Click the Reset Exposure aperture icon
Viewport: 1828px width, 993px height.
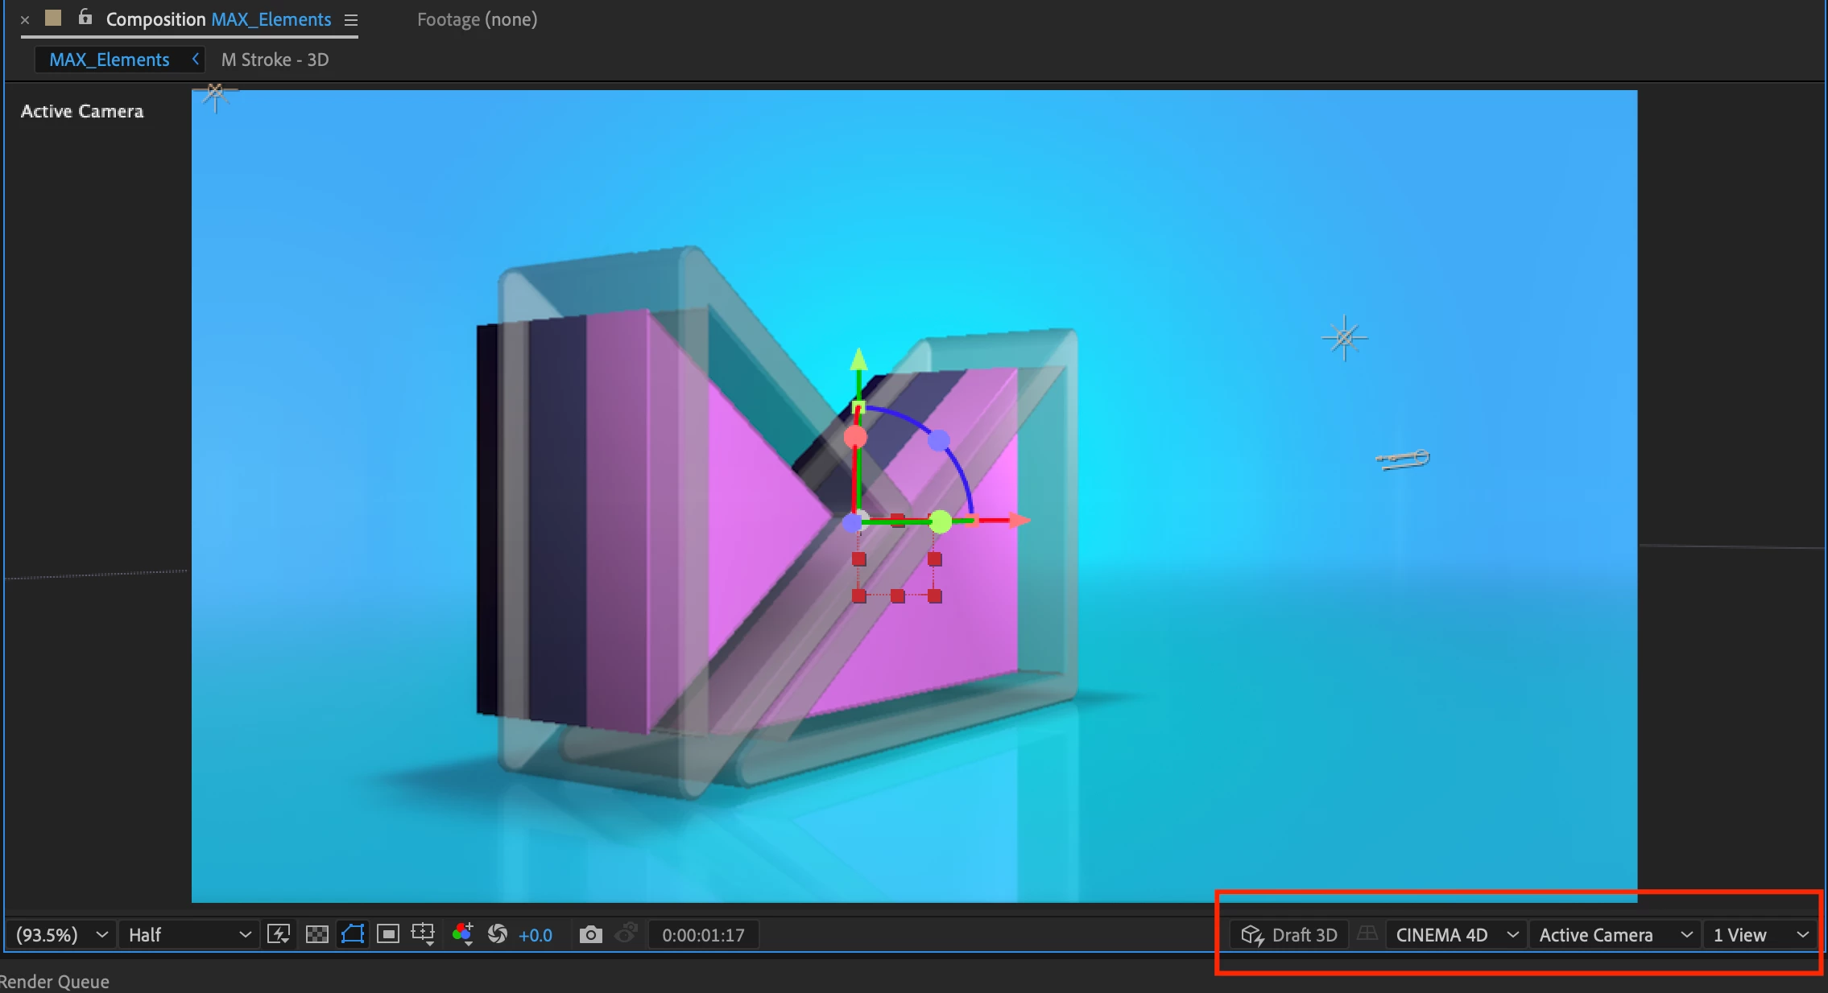coord(498,934)
